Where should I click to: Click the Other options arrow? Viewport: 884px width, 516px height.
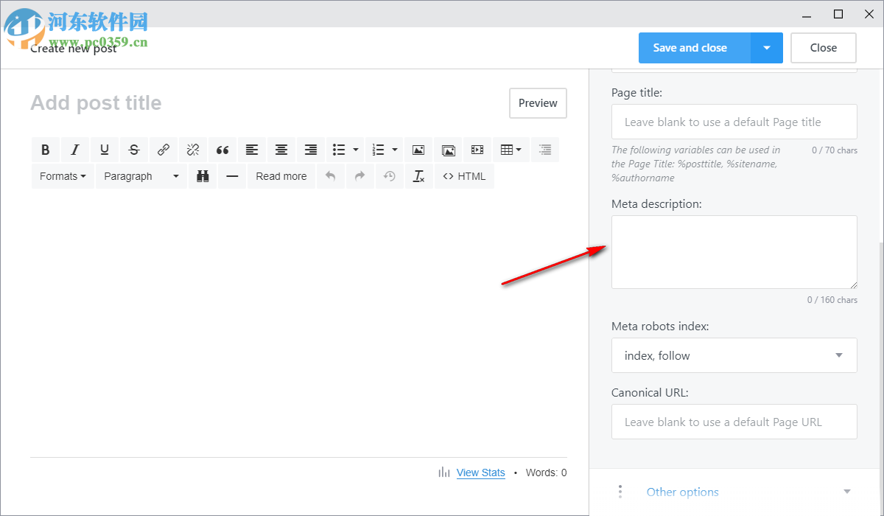(846, 492)
